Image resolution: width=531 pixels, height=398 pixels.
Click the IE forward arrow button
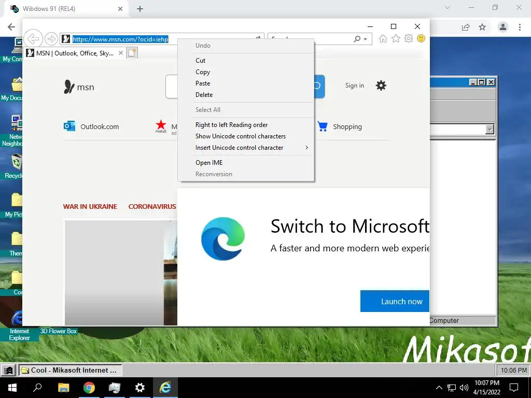(51, 39)
